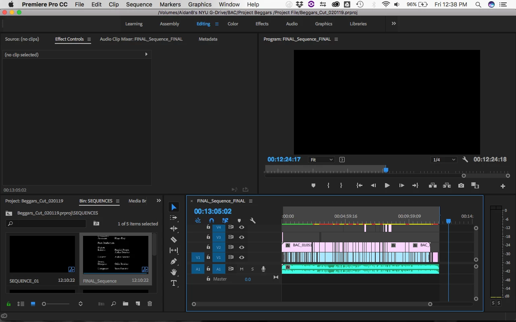Image resolution: width=516 pixels, height=322 pixels.
Task: Open the Graphics menu in menu bar
Action: pos(200,4)
